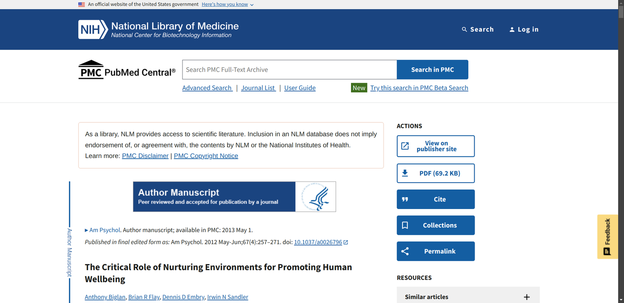The width and height of the screenshot is (624, 303).
Task: Click the Log in person icon
Action: (512, 30)
